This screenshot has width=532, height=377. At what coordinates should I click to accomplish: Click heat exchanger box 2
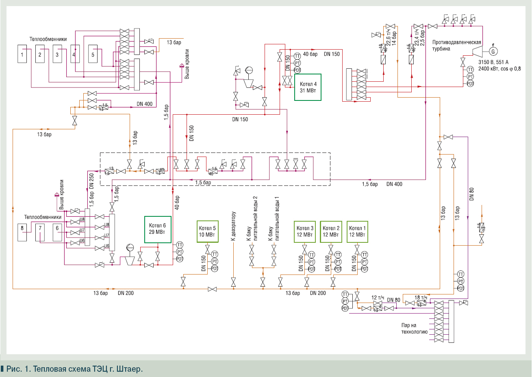40,54
